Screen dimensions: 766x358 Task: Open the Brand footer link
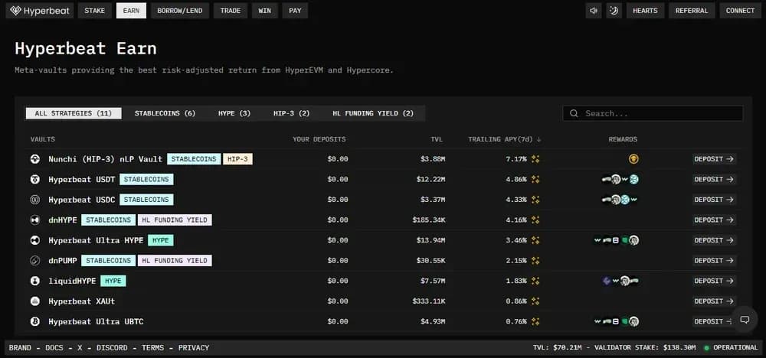(20, 348)
